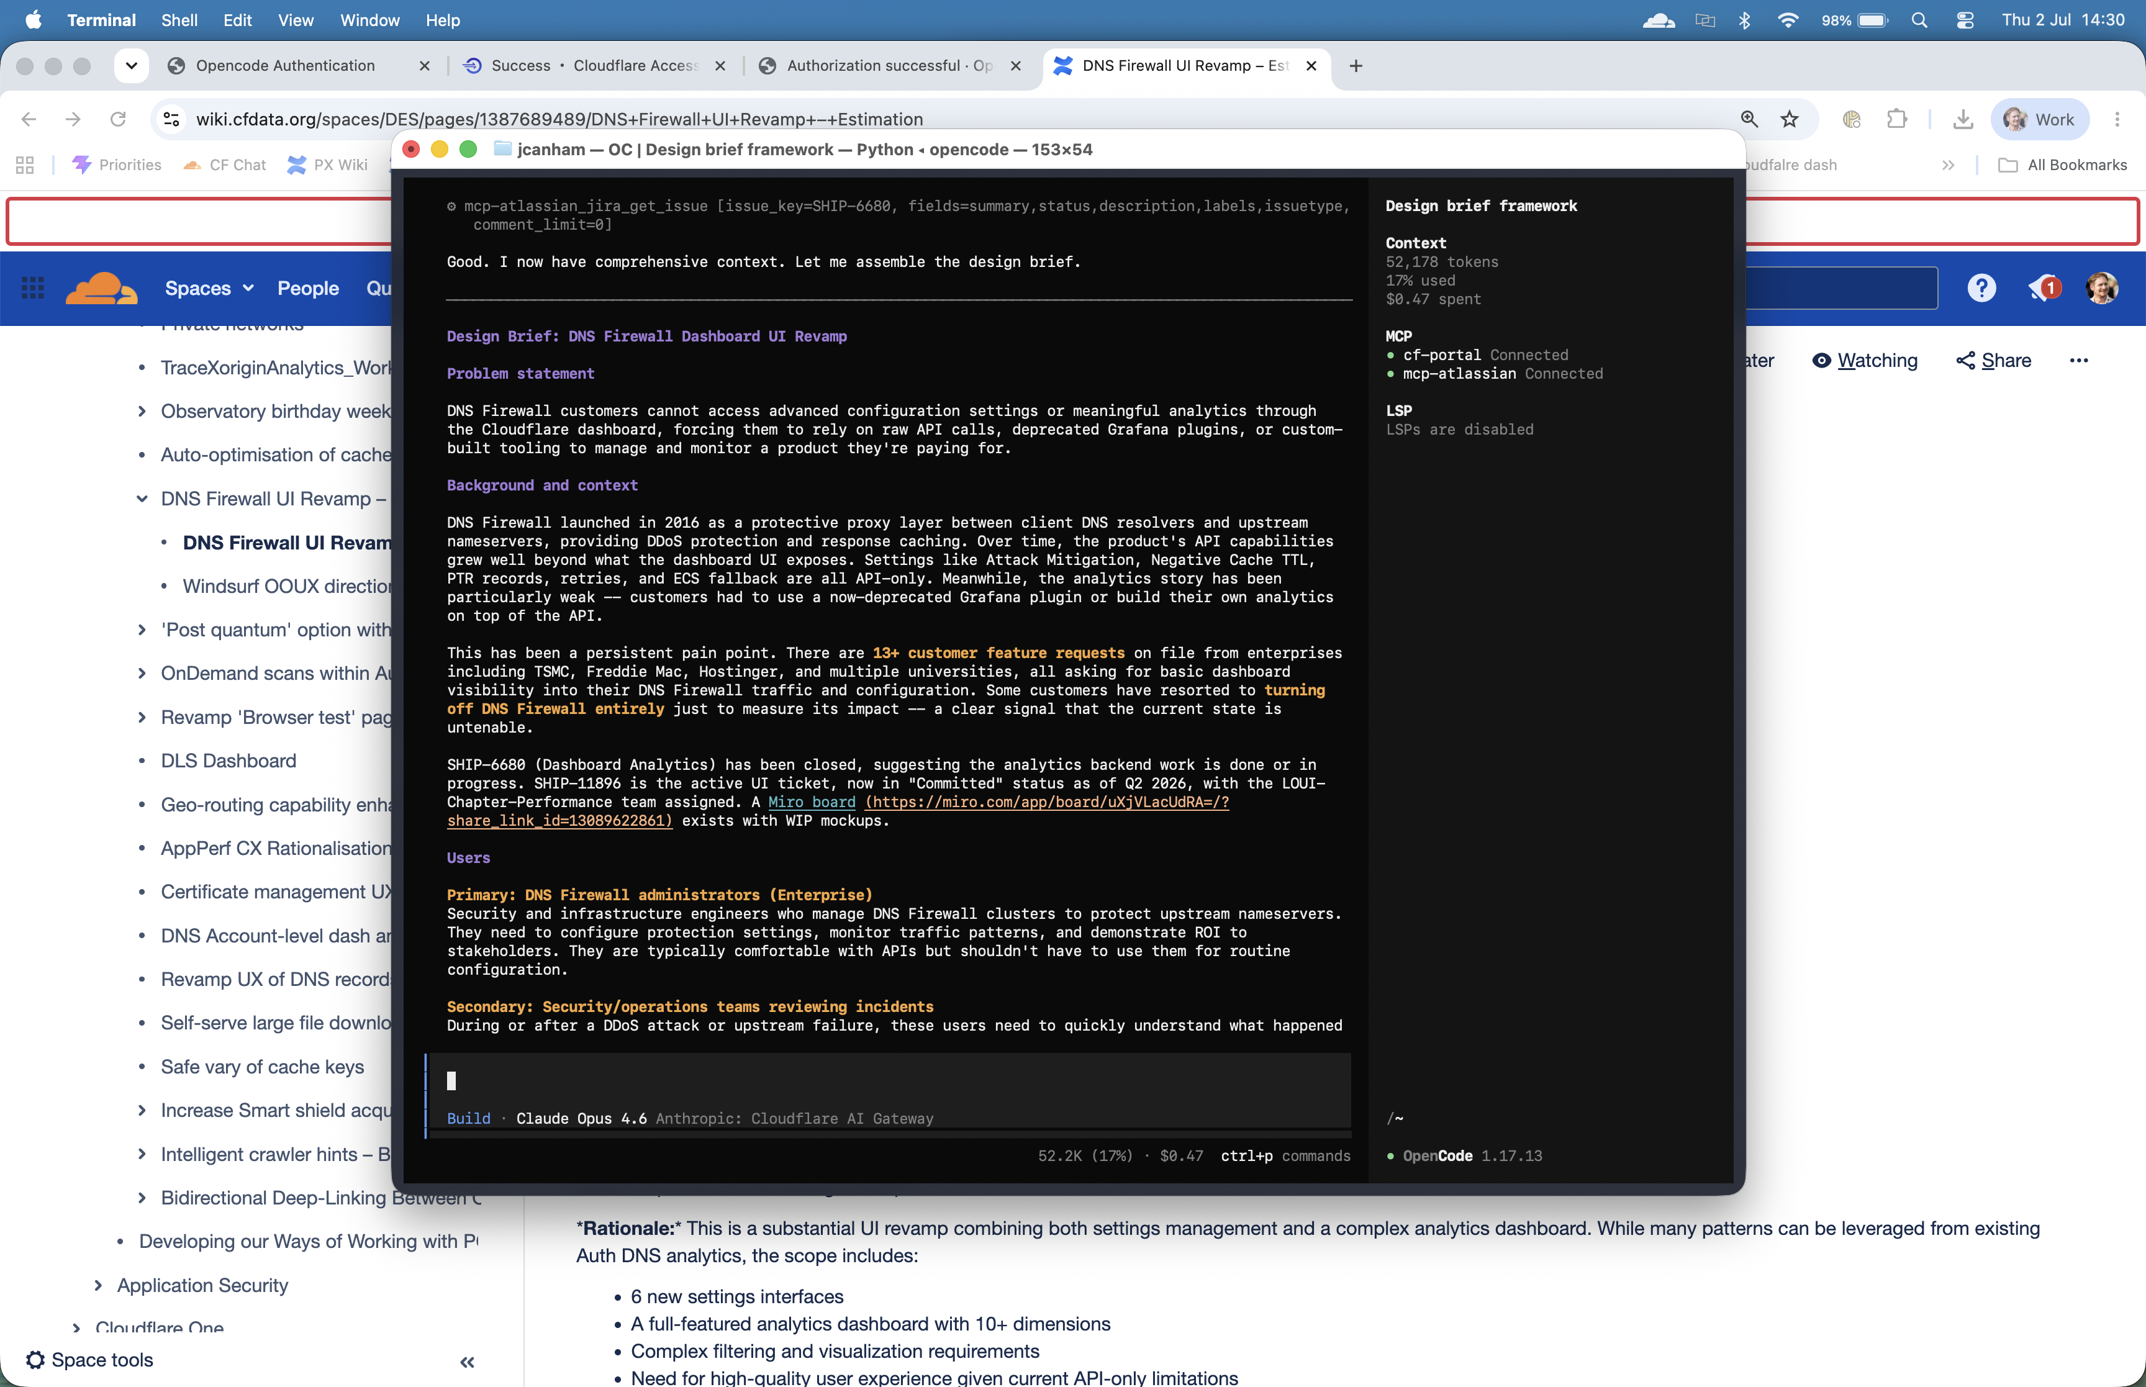
Task: Open the page more actions ellipsis
Action: tap(2078, 360)
